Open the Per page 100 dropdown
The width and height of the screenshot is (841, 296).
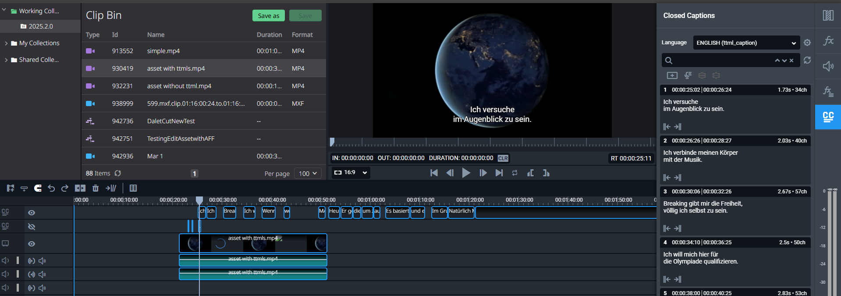308,173
